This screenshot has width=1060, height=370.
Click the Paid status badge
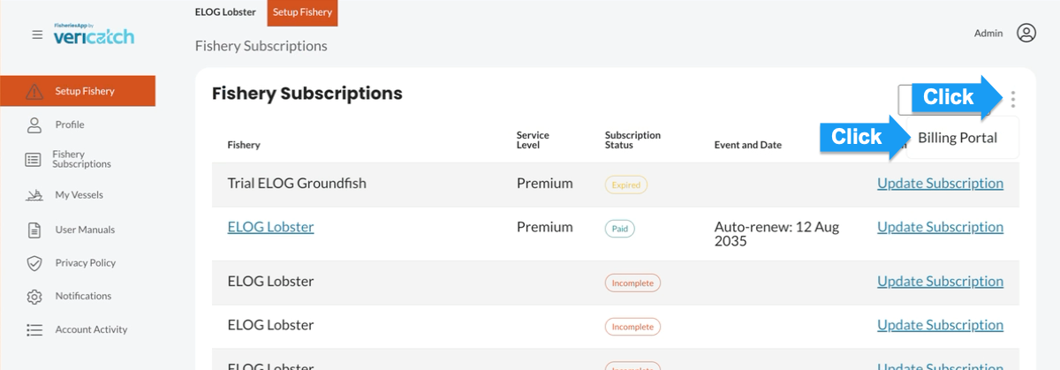[620, 228]
